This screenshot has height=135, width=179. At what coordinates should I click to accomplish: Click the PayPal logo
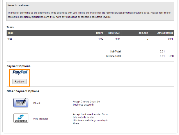point(20,72)
